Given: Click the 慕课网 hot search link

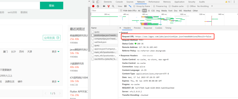Looking at the screenshot, I should click(x=24, y=12).
